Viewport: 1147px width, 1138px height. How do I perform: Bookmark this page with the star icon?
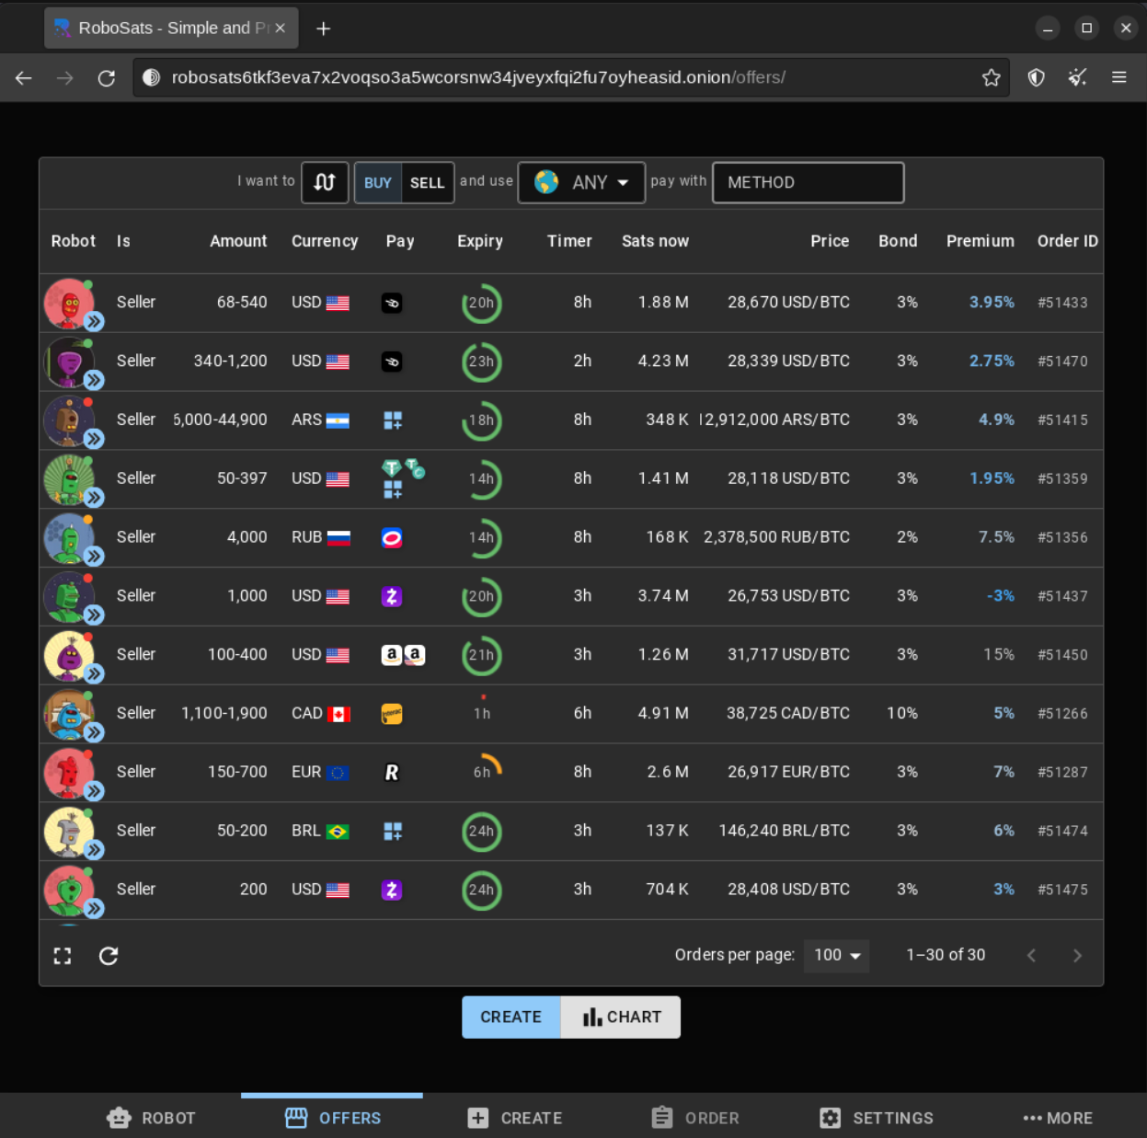[x=991, y=78]
